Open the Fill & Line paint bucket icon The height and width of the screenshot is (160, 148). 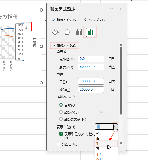[x=55, y=32]
